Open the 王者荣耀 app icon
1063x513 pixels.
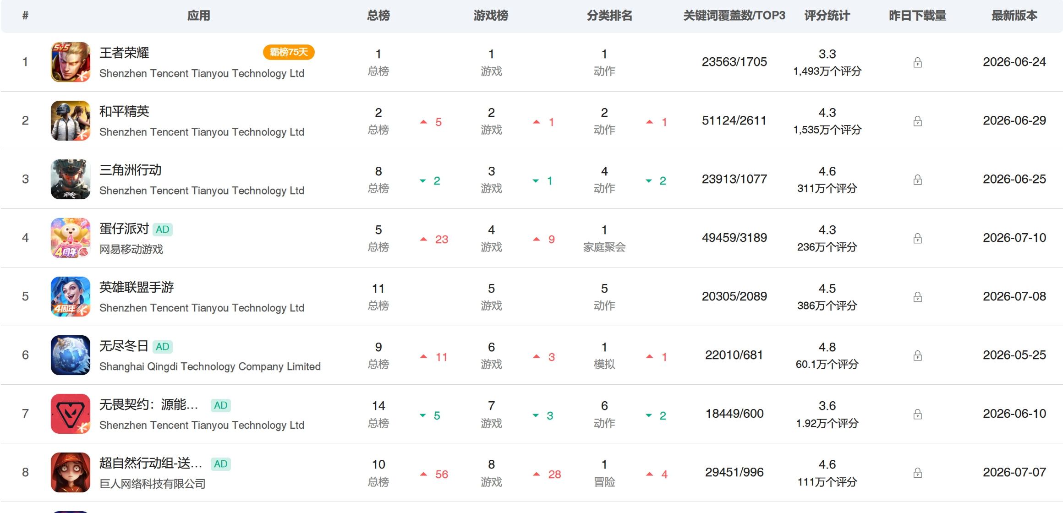pyautogui.click(x=70, y=62)
